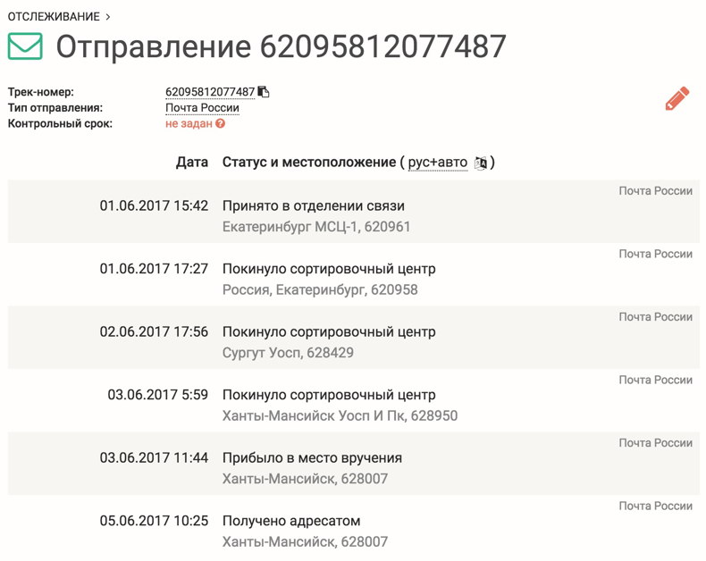Click the underlined track number 62095812077487

[210, 92]
